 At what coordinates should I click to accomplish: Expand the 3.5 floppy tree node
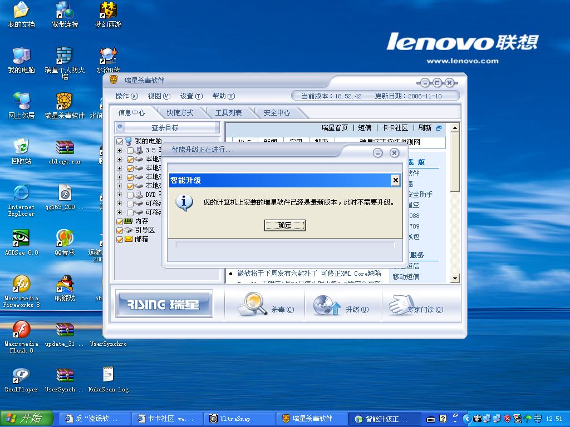coord(119,150)
